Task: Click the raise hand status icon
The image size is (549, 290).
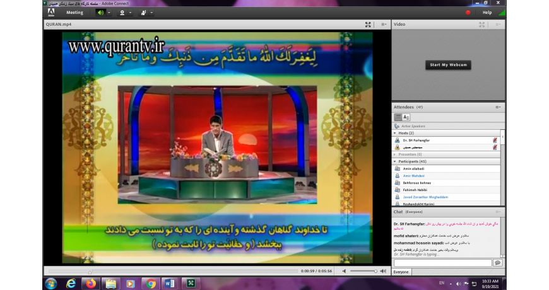Action: coord(143,13)
